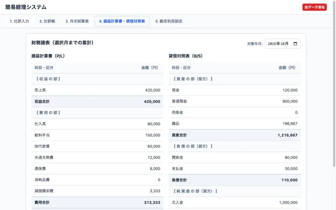Click the 仕入高 amount 80,000
Screen dimensions: 336x210
[154, 124]
